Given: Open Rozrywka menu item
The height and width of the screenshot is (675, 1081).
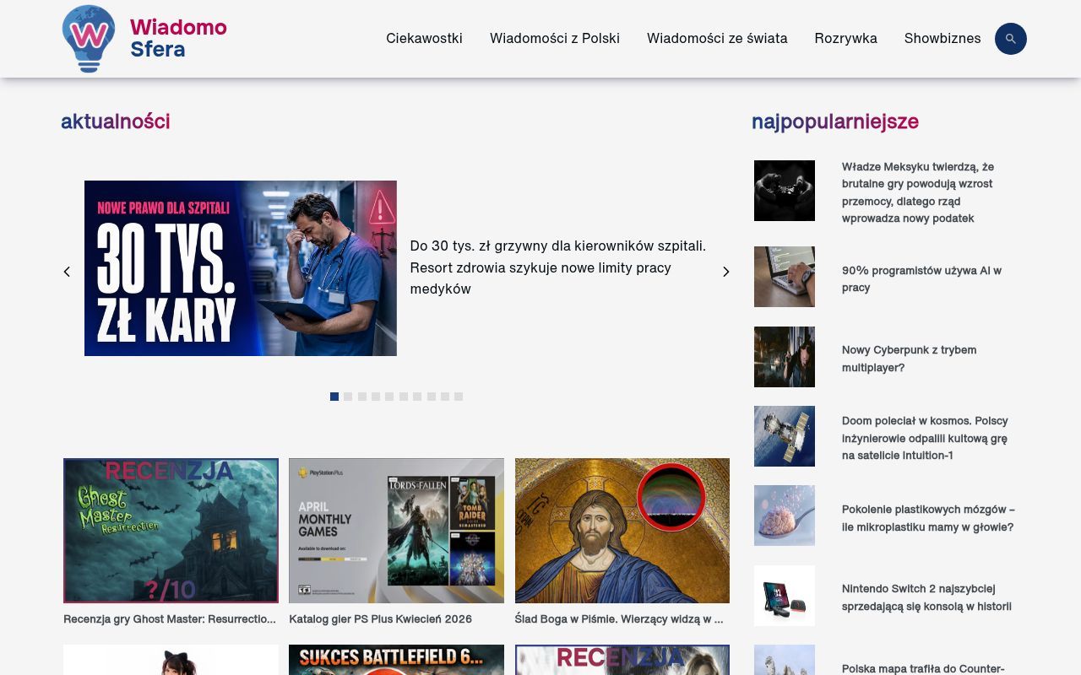Looking at the screenshot, I should (x=845, y=38).
